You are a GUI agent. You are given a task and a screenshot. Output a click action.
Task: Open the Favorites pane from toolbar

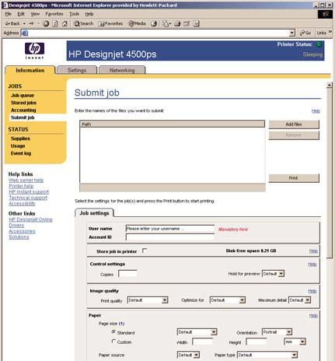point(110,24)
